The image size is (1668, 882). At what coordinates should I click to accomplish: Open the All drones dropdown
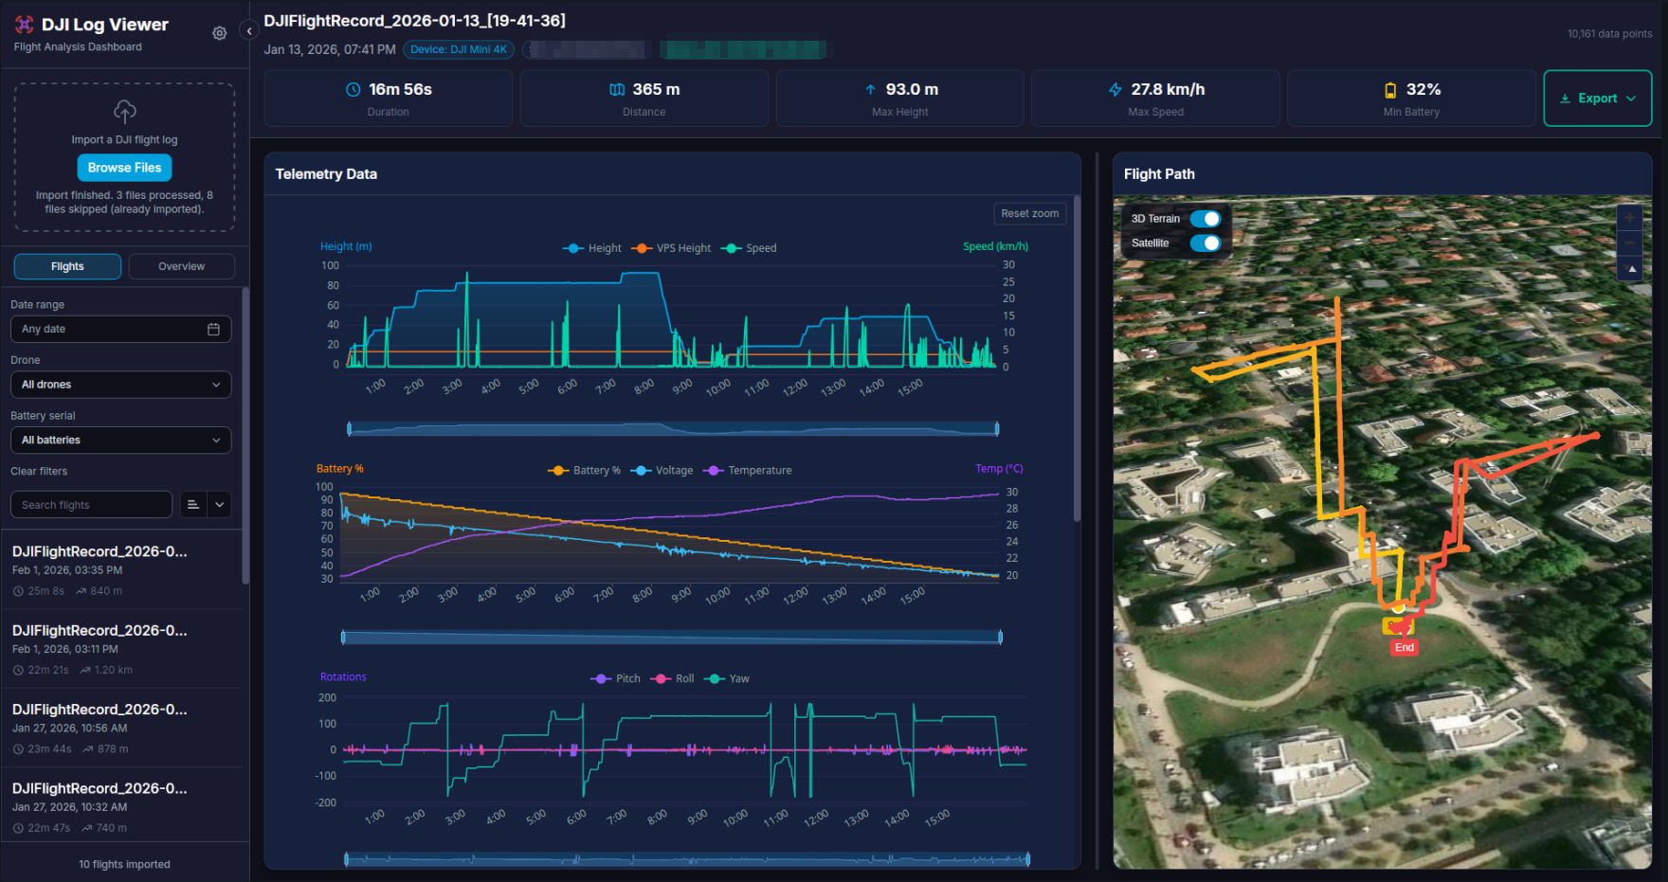(x=120, y=385)
